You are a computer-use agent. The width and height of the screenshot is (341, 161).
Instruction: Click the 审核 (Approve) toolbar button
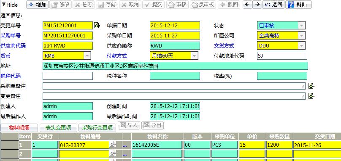(x=177, y=5)
